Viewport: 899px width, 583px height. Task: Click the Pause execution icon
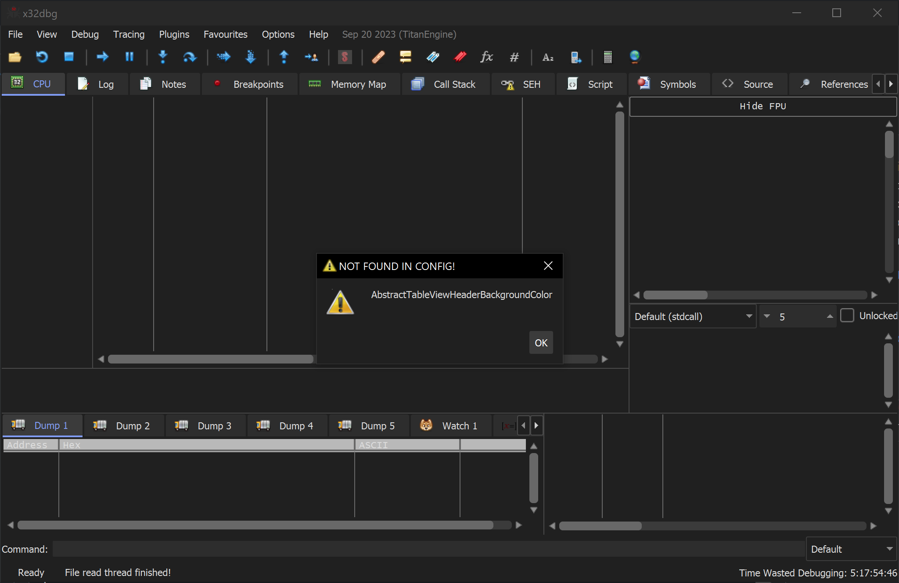(129, 57)
